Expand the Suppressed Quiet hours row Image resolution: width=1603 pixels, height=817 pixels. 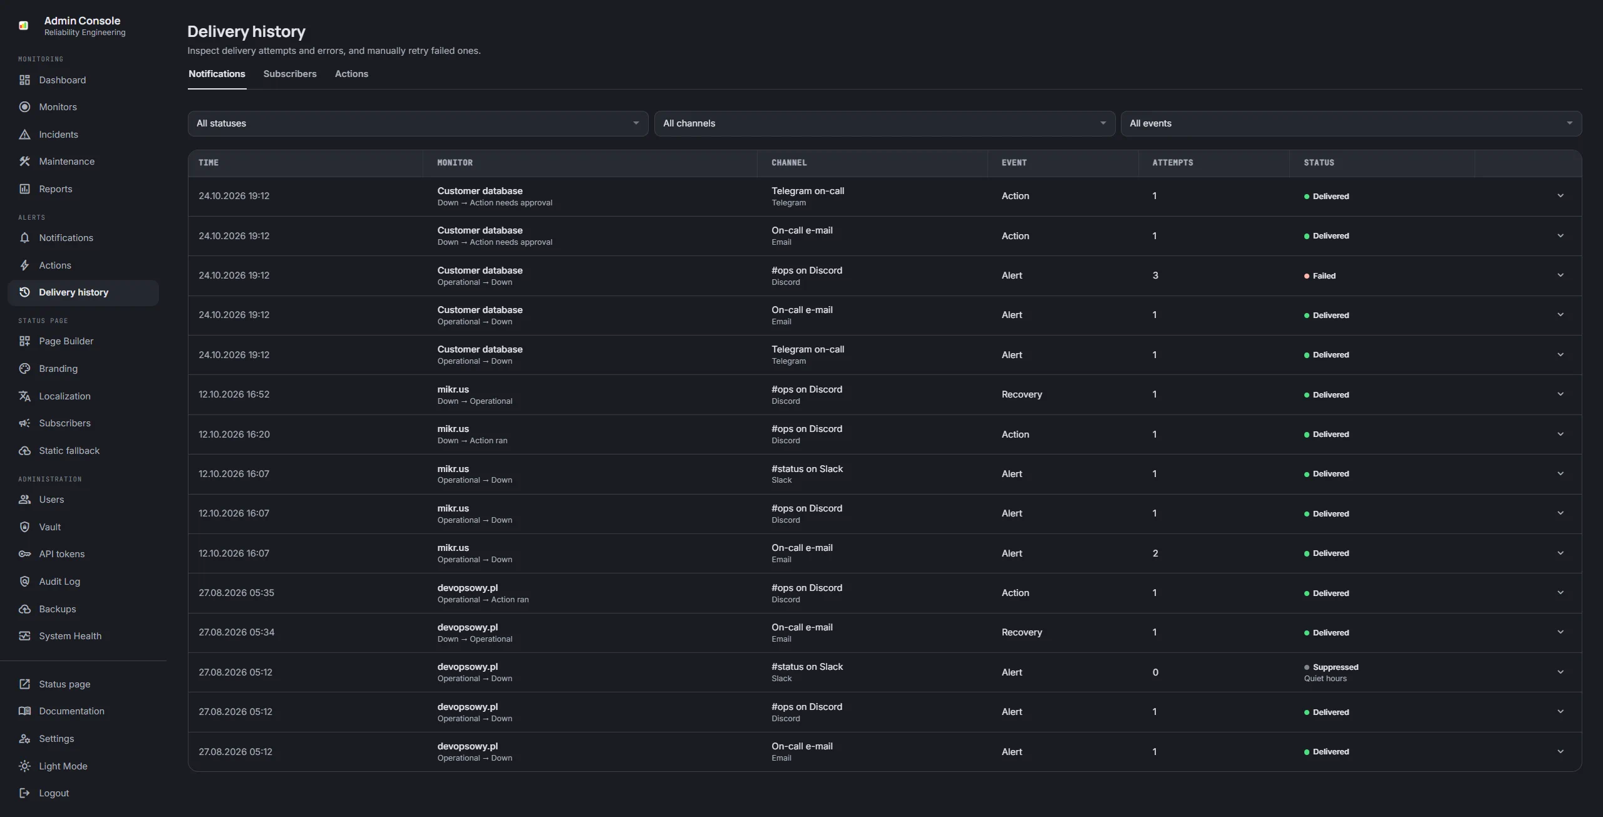[x=1560, y=672]
